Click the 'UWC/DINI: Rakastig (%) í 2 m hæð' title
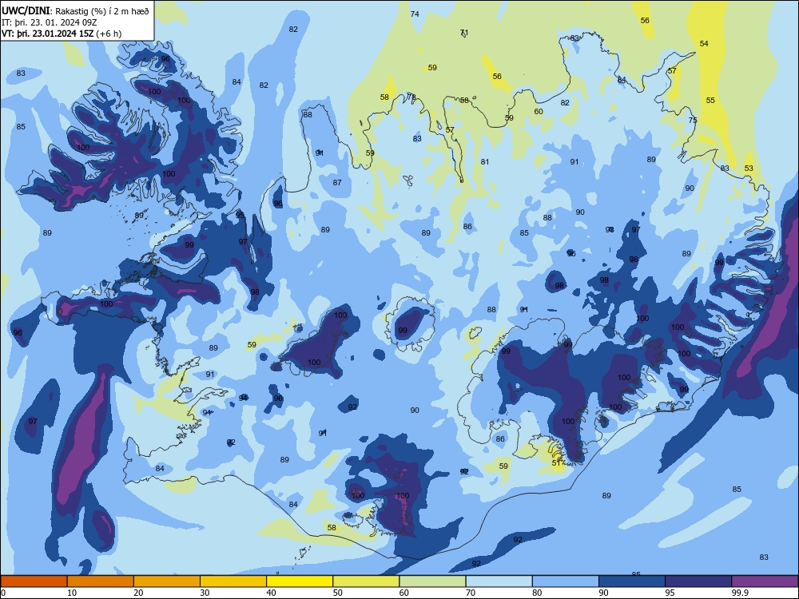Viewport: 799px width, 599px height. [x=75, y=10]
